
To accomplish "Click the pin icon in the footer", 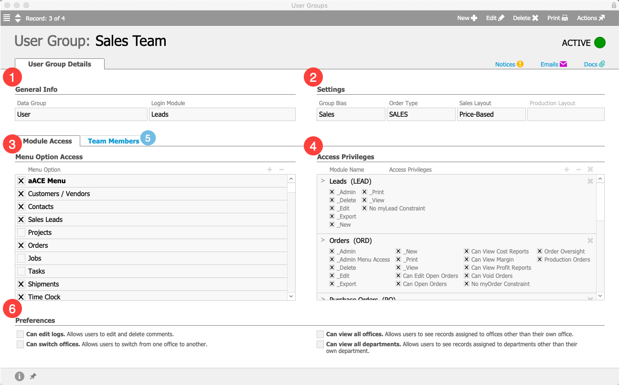I will pos(33,376).
